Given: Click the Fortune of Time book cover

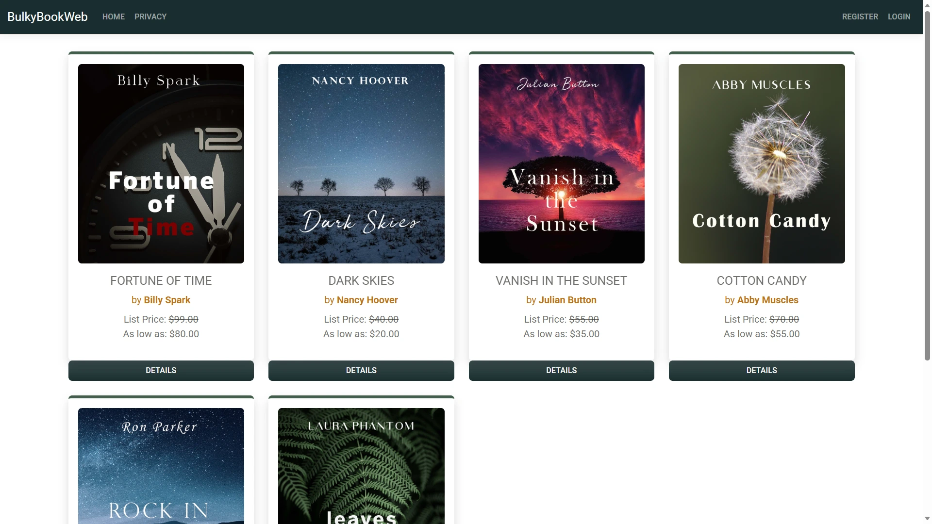Looking at the screenshot, I should (161, 164).
